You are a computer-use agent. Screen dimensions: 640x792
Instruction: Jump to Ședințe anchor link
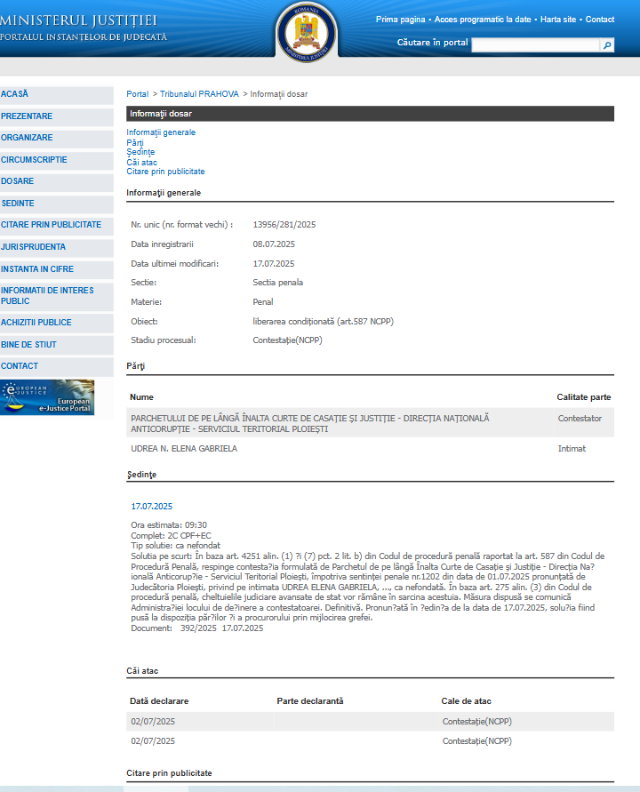(140, 152)
